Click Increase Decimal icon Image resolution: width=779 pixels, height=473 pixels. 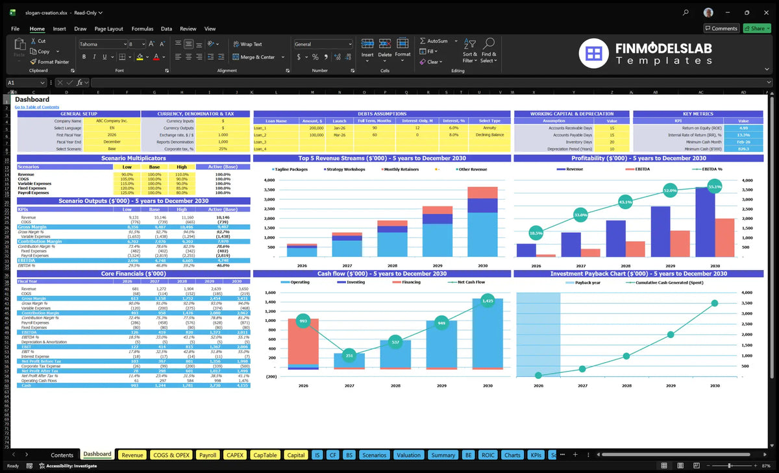pos(336,57)
